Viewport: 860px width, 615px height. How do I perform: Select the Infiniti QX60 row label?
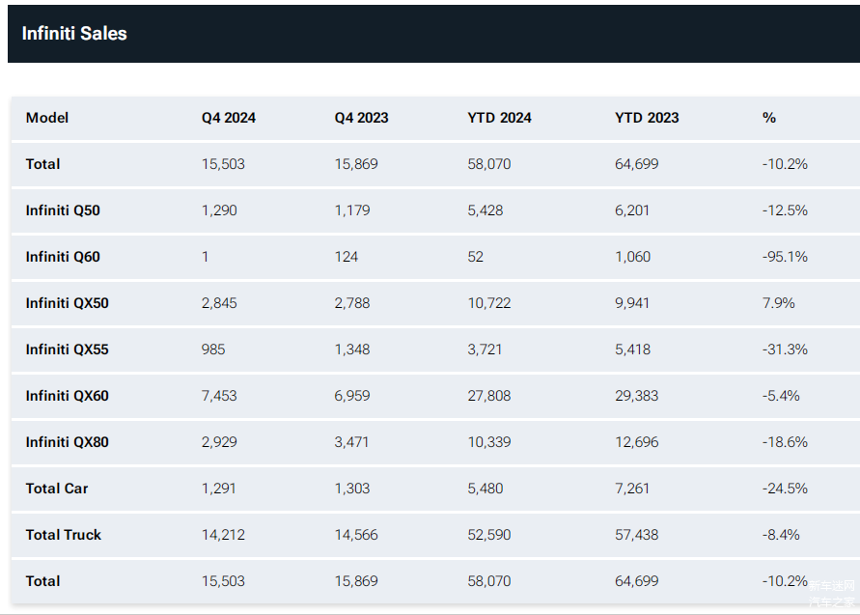(x=67, y=396)
